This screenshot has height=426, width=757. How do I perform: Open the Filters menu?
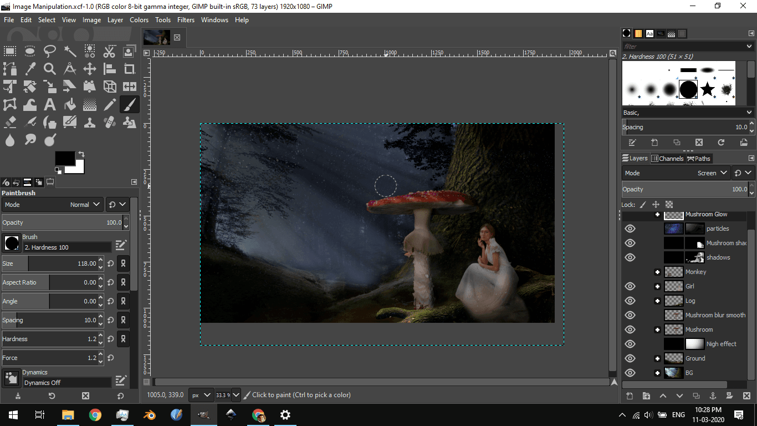[186, 20]
